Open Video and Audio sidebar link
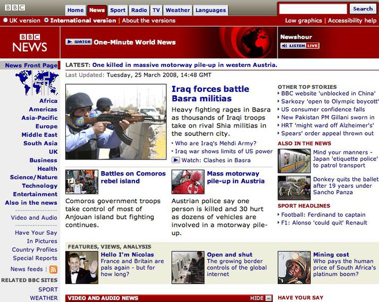379x302 pixels. pos(34,217)
